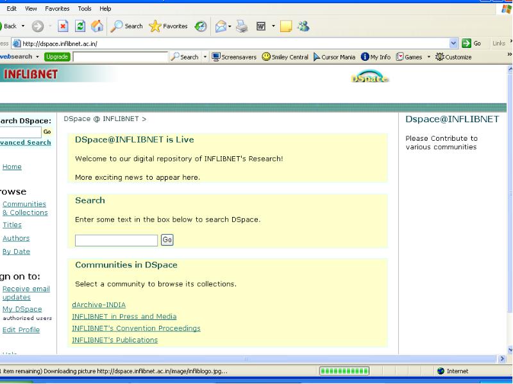Screen dimensions: 513x384
Task: Open INFLIBNET in Press and Media
Action: (x=124, y=317)
